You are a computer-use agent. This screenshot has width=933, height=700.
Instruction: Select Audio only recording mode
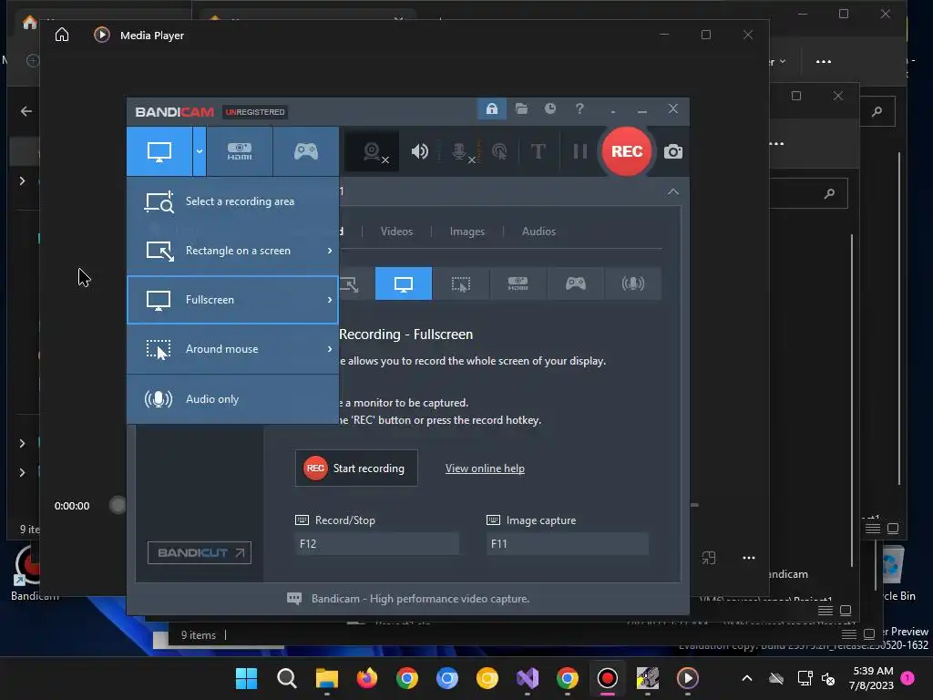pyautogui.click(x=232, y=399)
